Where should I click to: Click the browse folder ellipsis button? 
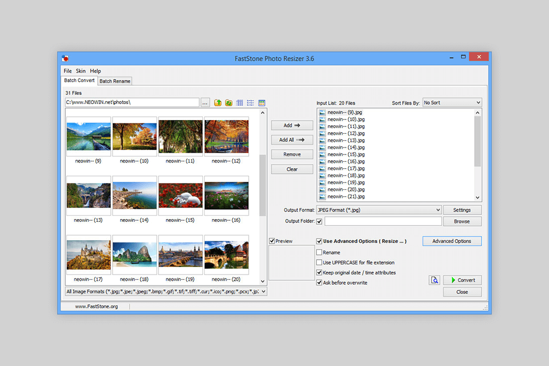(205, 102)
